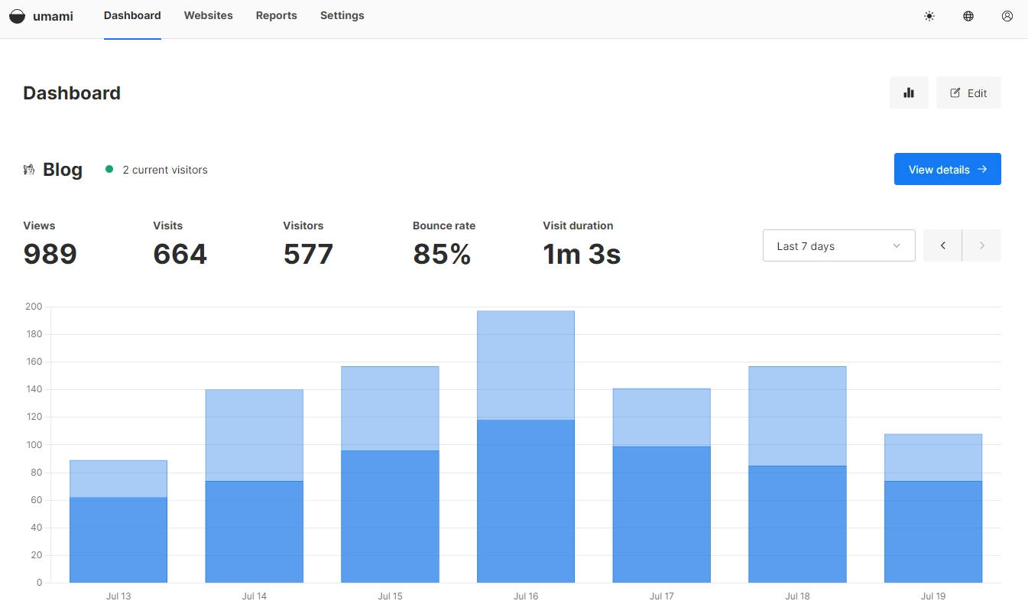Screen dimensions: 1028x614
Task: Navigate to Settings tab
Action: click(342, 15)
